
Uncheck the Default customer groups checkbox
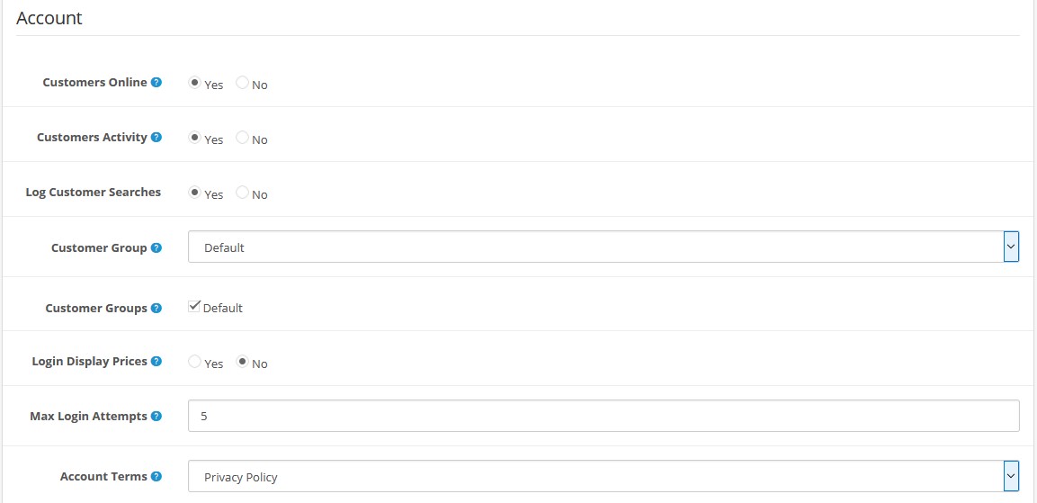click(194, 307)
